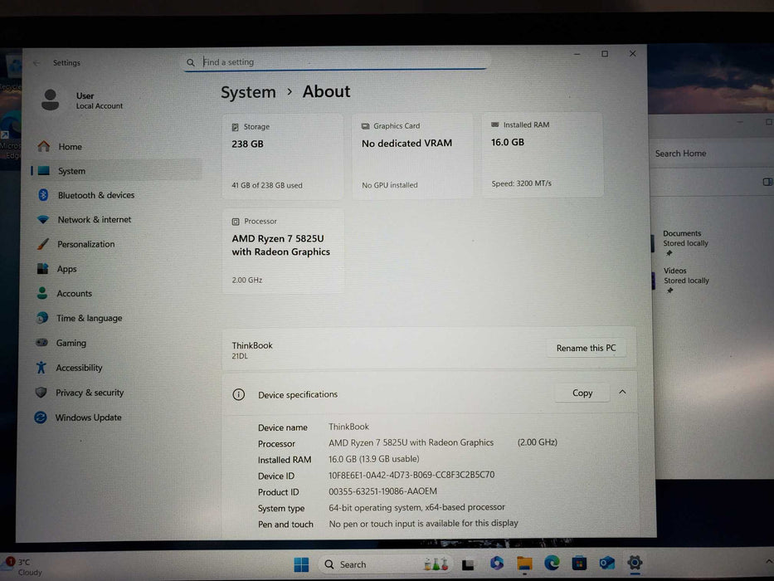Open Microsoft Store from the taskbar
Image resolution: width=774 pixels, height=581 pixels.
tap(580, 564)
